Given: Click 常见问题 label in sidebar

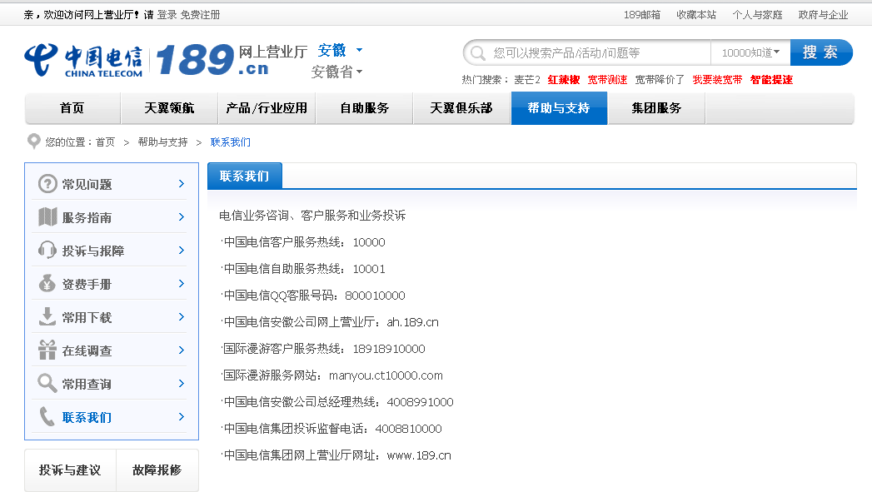Looking at the screenshot, I should tap(87, 185).
